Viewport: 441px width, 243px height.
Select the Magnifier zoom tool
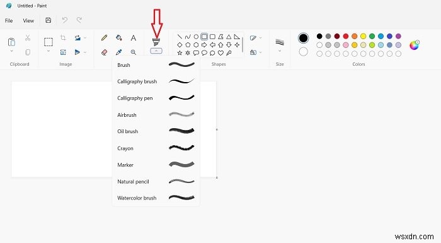[134, 52]
